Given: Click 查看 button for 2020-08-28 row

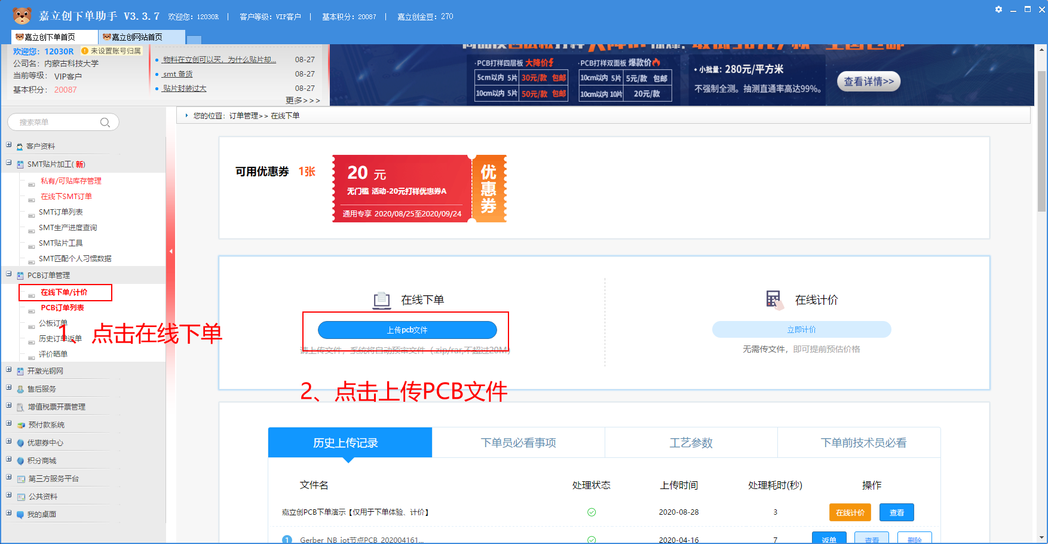Looking at the screenshot, I should (x=897, y=512).
